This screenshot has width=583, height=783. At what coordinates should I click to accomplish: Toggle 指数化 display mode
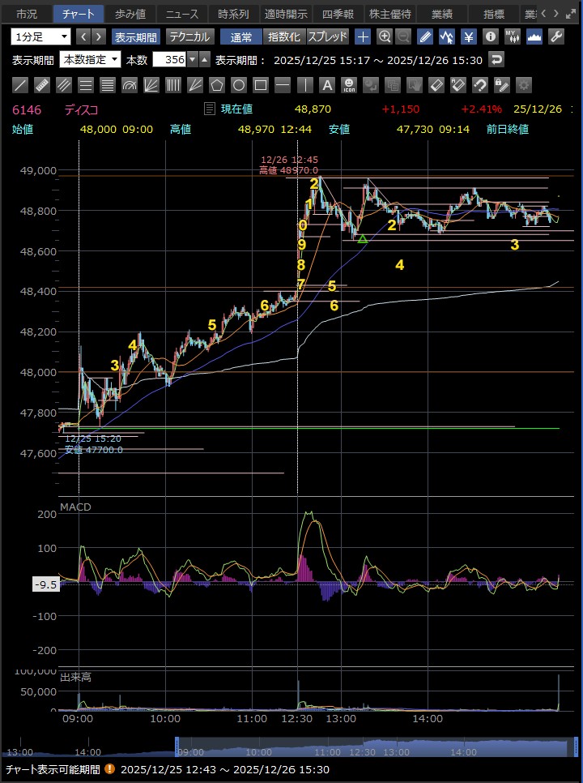(283, 36)
